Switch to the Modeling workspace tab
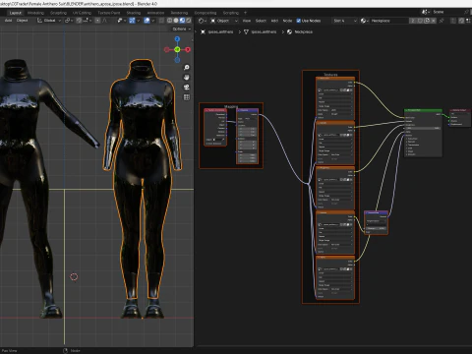472x354 pixels. [35, 13]
